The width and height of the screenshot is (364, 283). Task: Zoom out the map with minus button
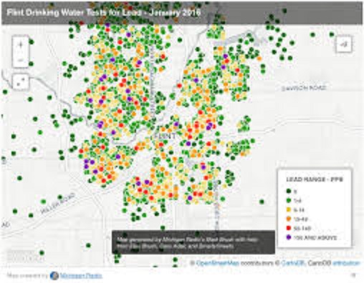(21, 60)
